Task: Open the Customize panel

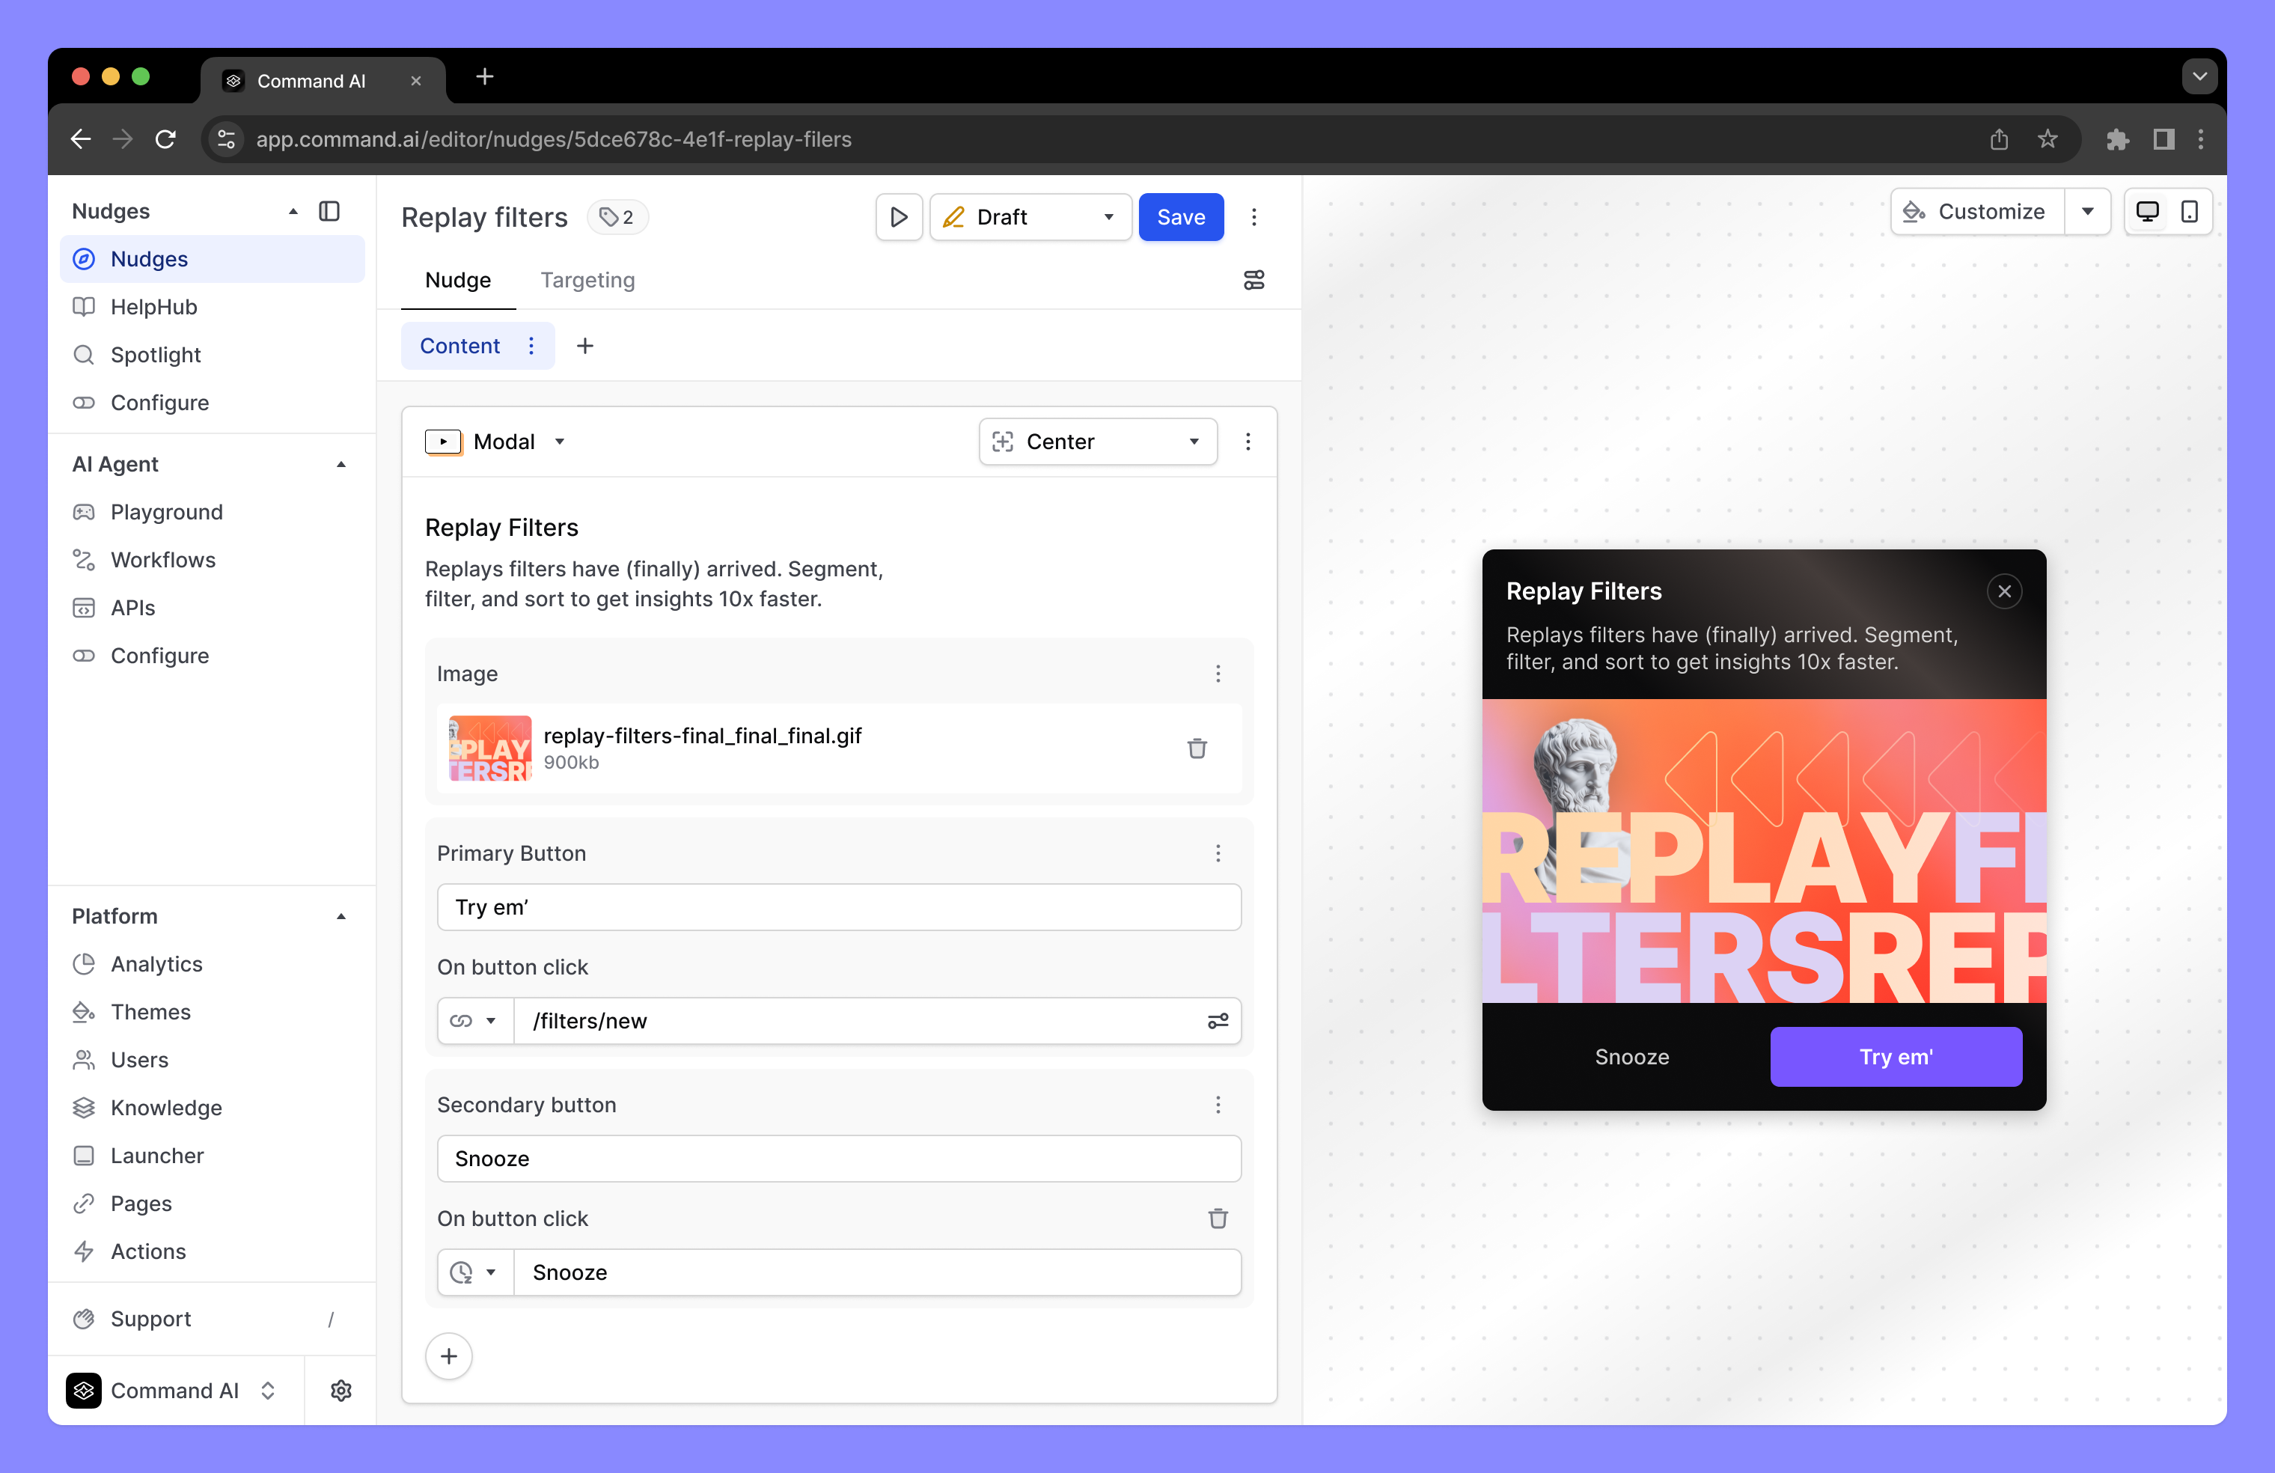Action: pyautogui.click(x=1975, y=211)
